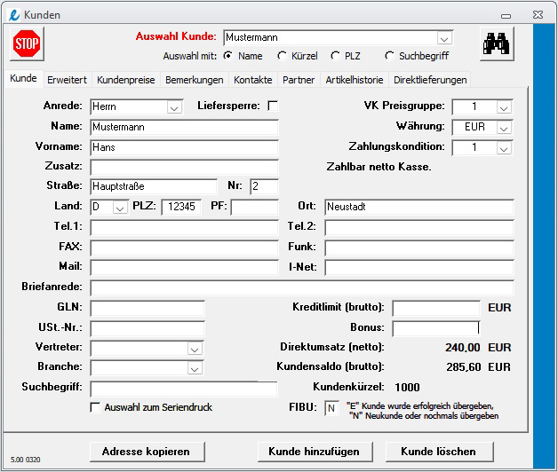
Task: Open the Land dropdown
Action: click(120, 208)
